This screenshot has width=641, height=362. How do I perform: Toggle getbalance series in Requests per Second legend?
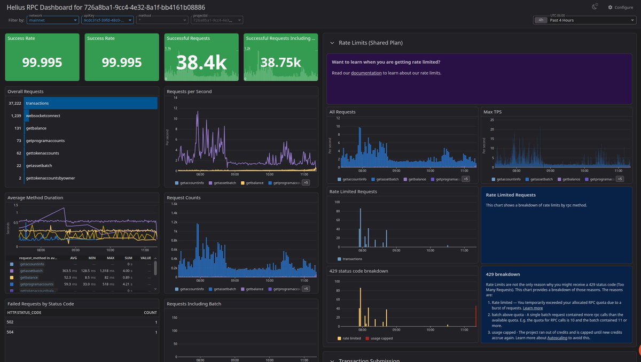tap(253, 183)
